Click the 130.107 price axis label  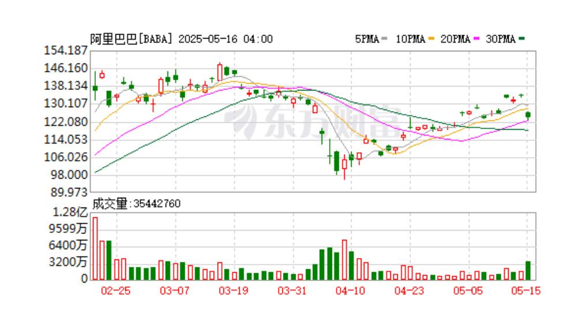tap(66, 103)
